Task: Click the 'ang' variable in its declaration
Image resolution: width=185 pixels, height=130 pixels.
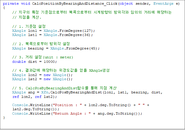Action: click(x=31, y=93)
